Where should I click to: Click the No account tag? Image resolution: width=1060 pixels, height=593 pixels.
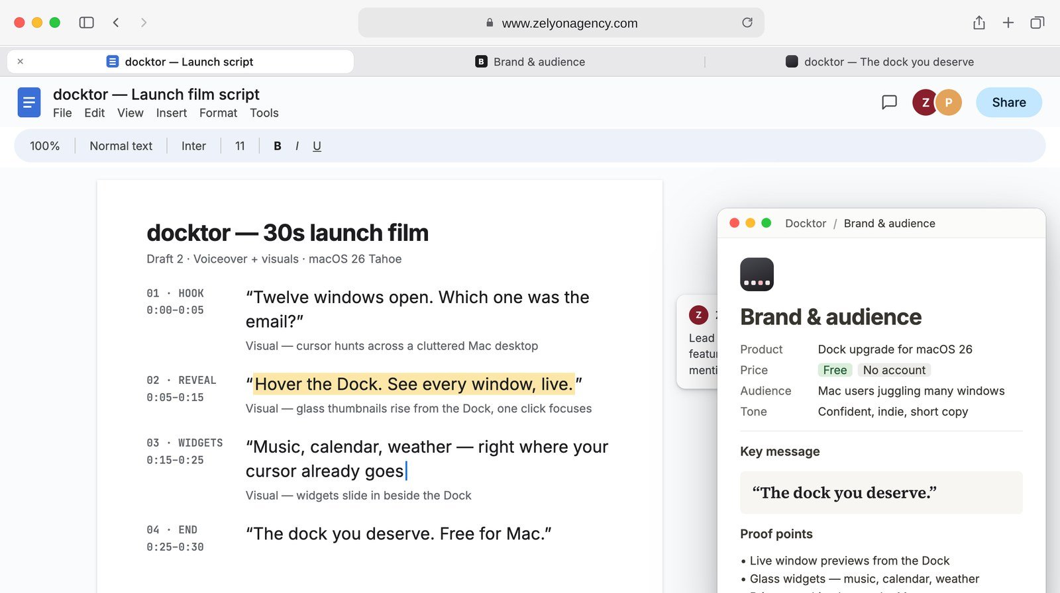[x=894, y=370]
